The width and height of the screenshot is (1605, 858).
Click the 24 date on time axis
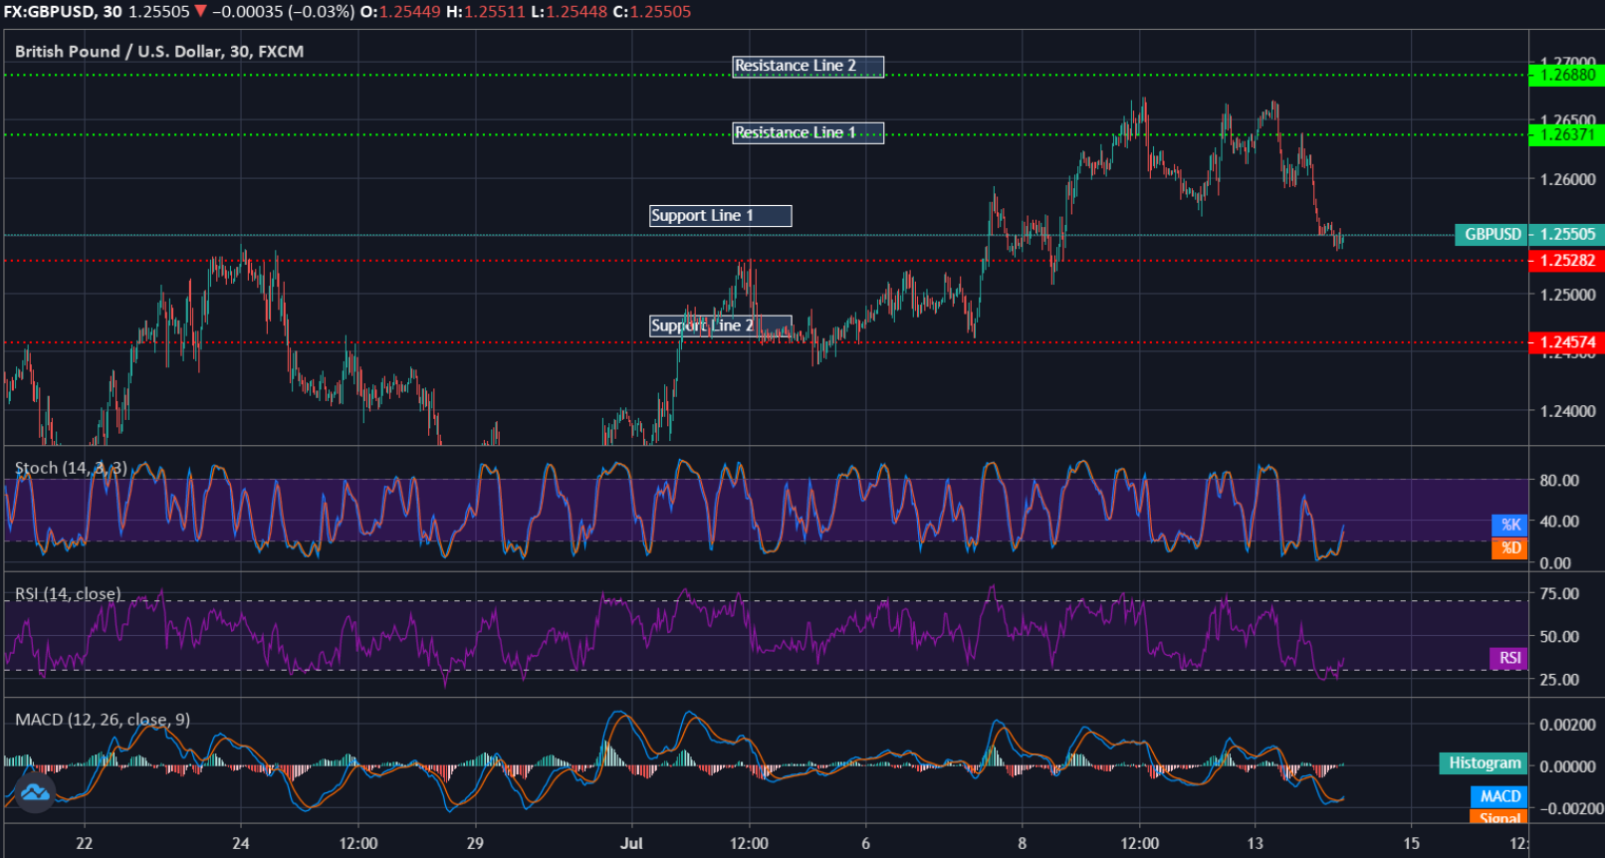pos(241,843)
